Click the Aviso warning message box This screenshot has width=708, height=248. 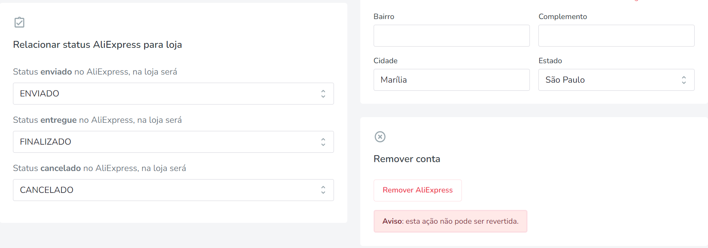[450, 221]
